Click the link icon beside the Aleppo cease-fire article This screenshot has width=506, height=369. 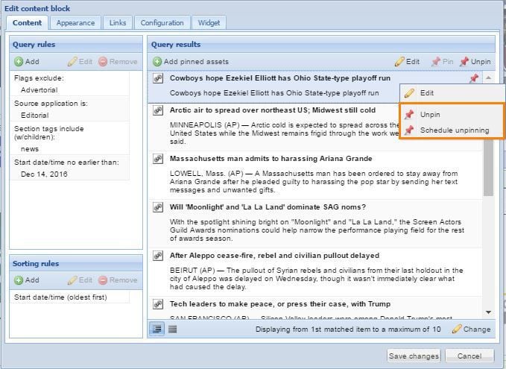[158, 256]
